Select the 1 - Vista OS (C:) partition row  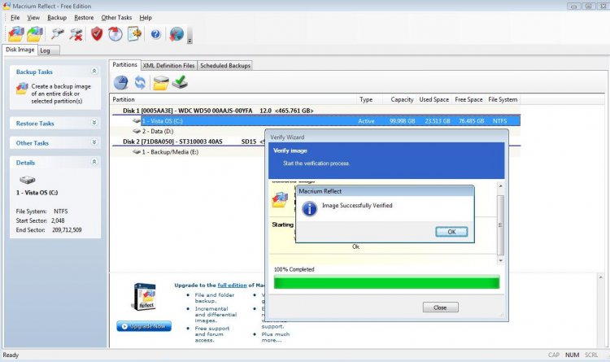point(331,121)
